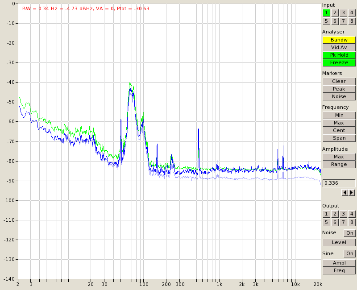Select Output channel 4
The image size is (357, 290).
tap(352, 214)
